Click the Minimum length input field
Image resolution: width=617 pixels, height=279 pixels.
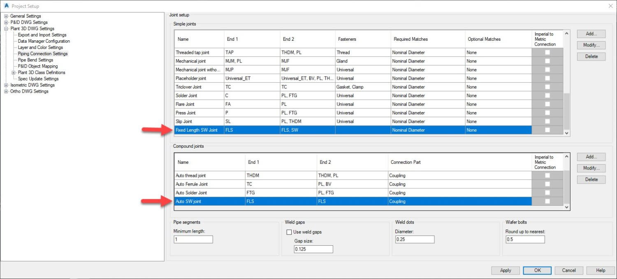coord(193,239)
